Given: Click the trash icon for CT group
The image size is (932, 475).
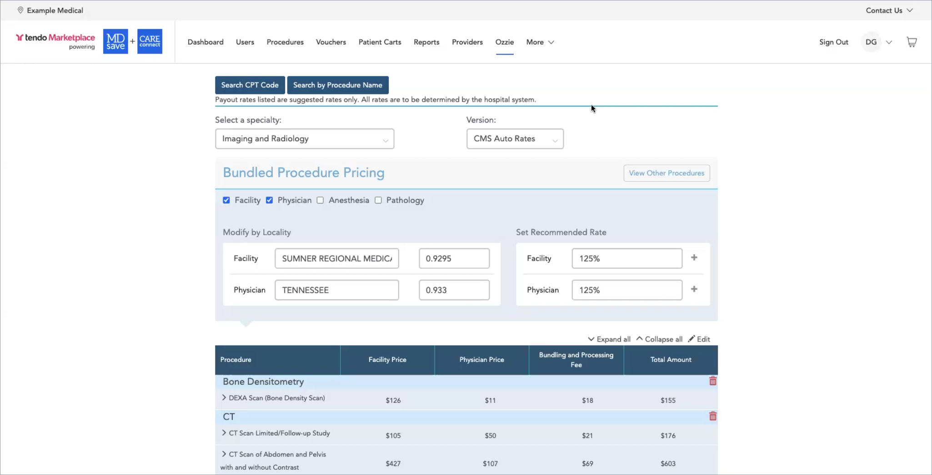Looking at the screenshot, I should 712,416.
